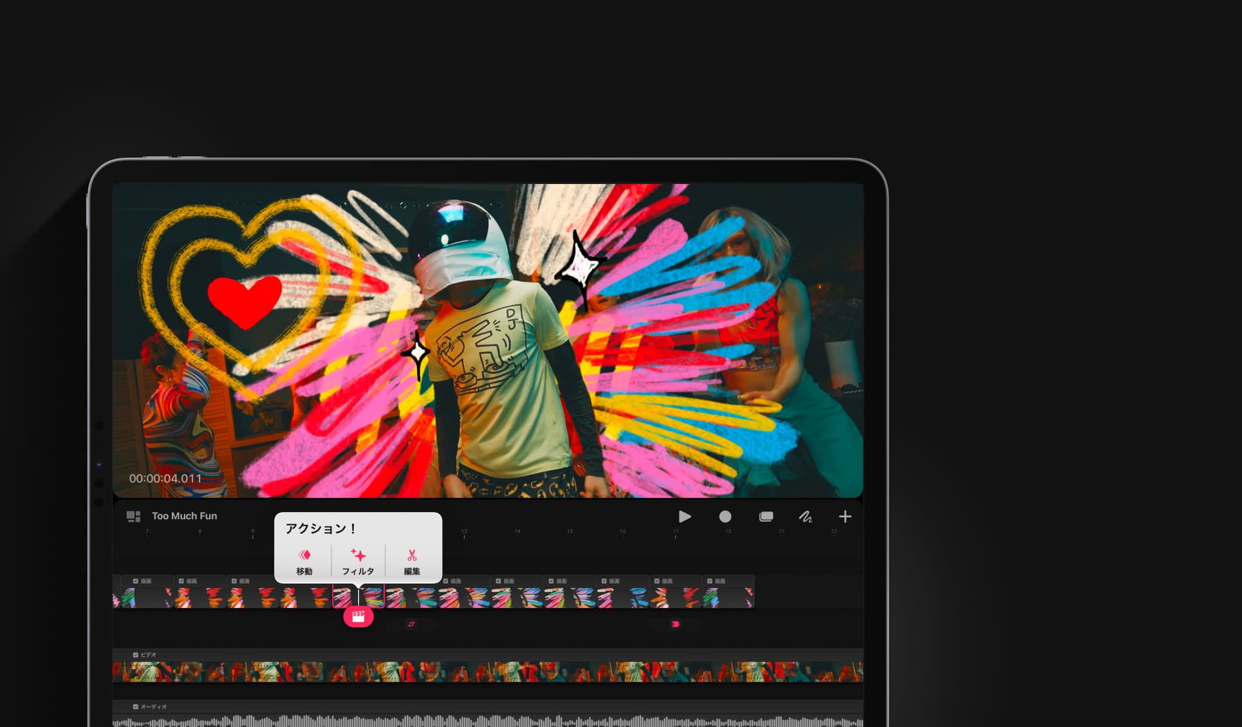Viewport: 1242px width, 727px height.
Task: Open the flipbook stacked-frames icon
Action: [766, 517]
